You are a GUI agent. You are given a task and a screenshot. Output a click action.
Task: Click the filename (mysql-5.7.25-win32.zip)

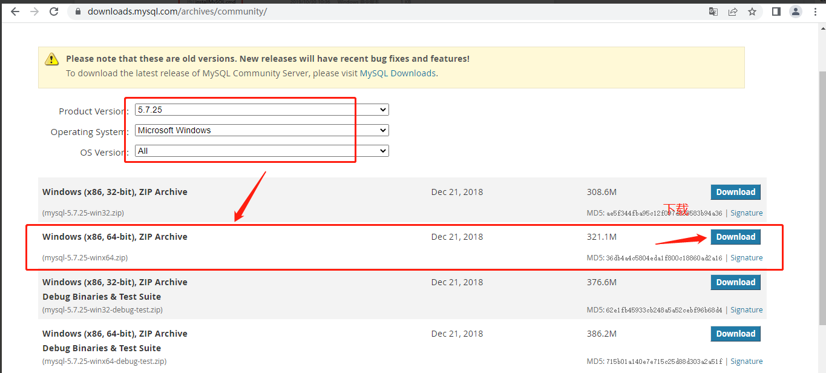tap(83, 213)
